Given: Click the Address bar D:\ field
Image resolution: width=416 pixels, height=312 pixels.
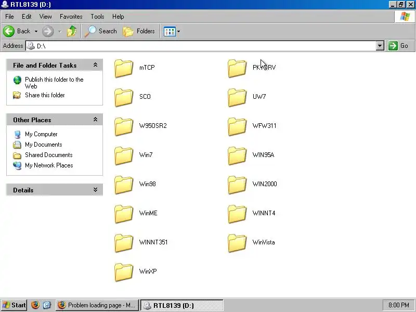Looking at the screenshot, I should click(201, 46).
